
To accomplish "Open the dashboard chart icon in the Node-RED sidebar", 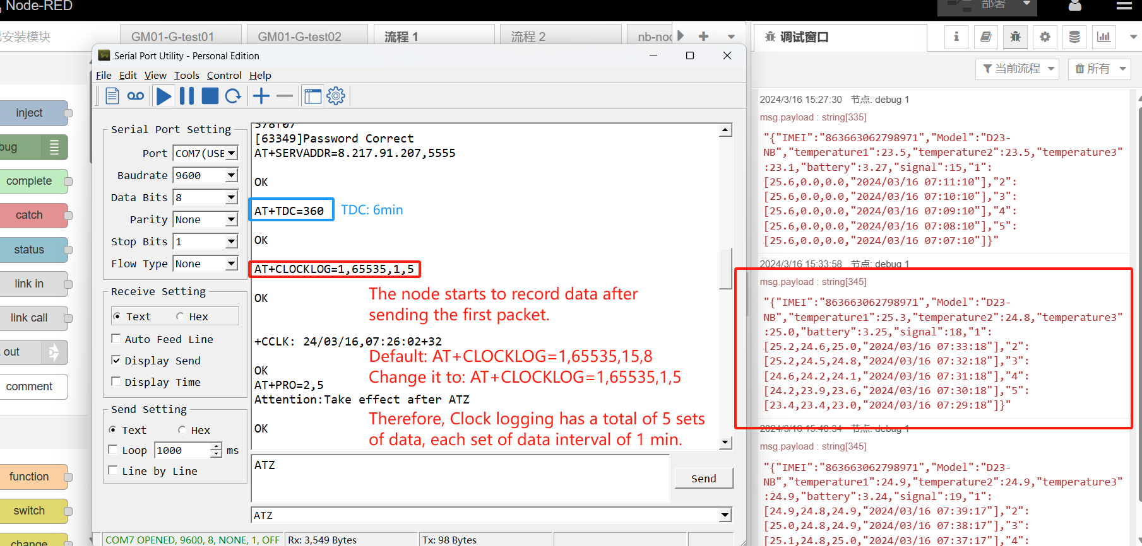I will 1103,37.
